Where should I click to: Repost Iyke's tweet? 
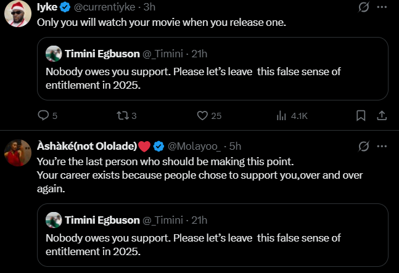pyautogui.click(x=122, y=115)
